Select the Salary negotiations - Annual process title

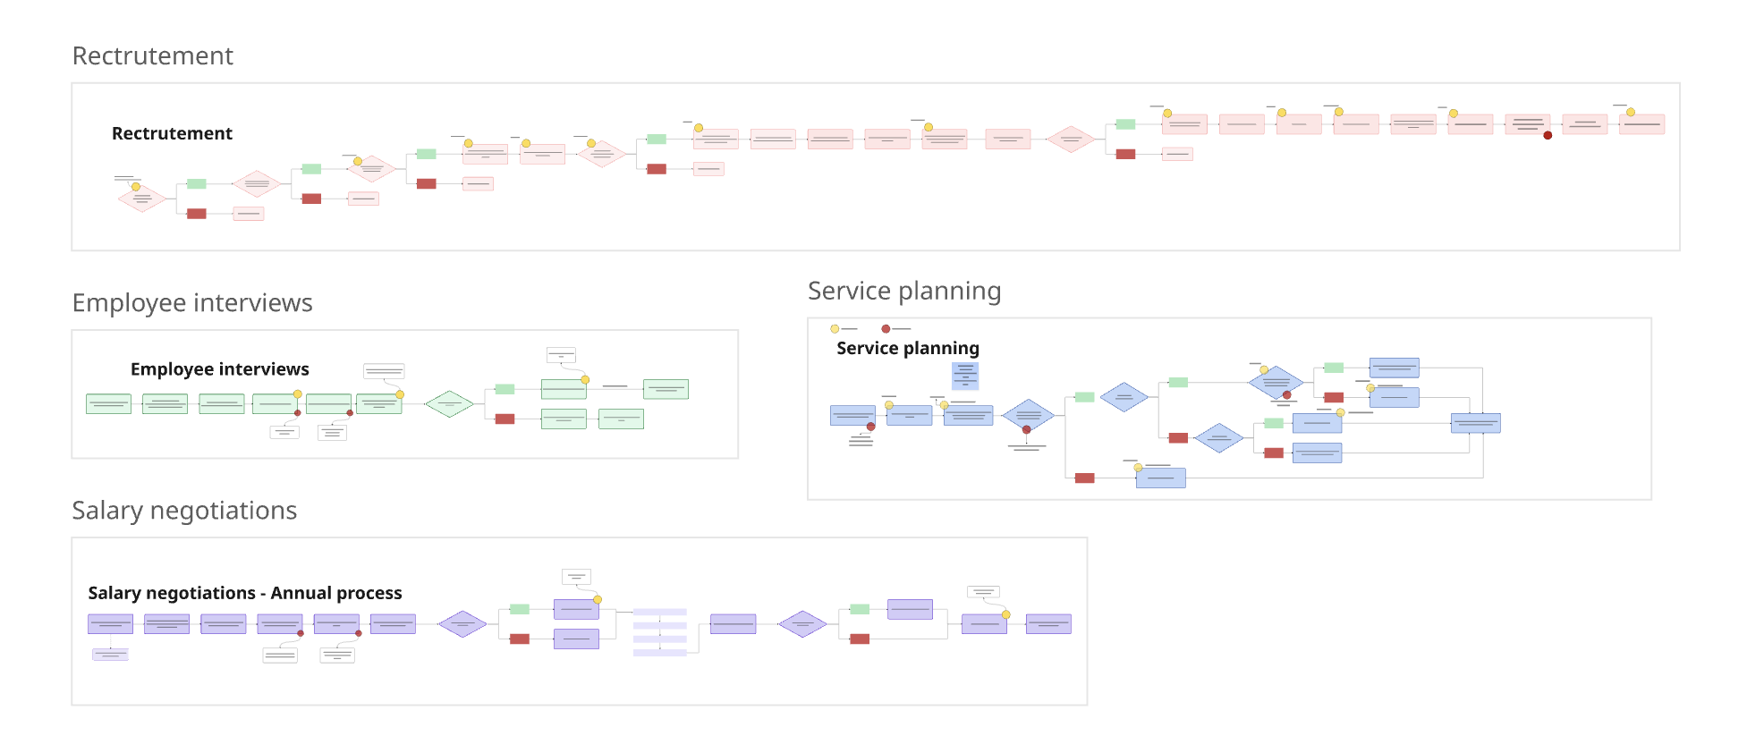click(x=245, y=593)
